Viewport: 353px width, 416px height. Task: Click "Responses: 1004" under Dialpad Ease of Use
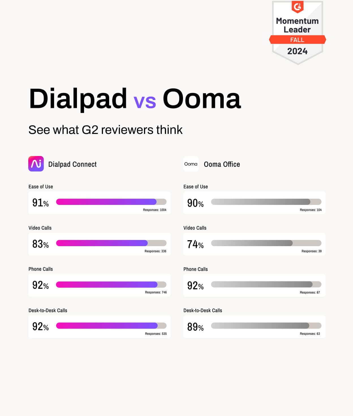click(x=154, y=210)
